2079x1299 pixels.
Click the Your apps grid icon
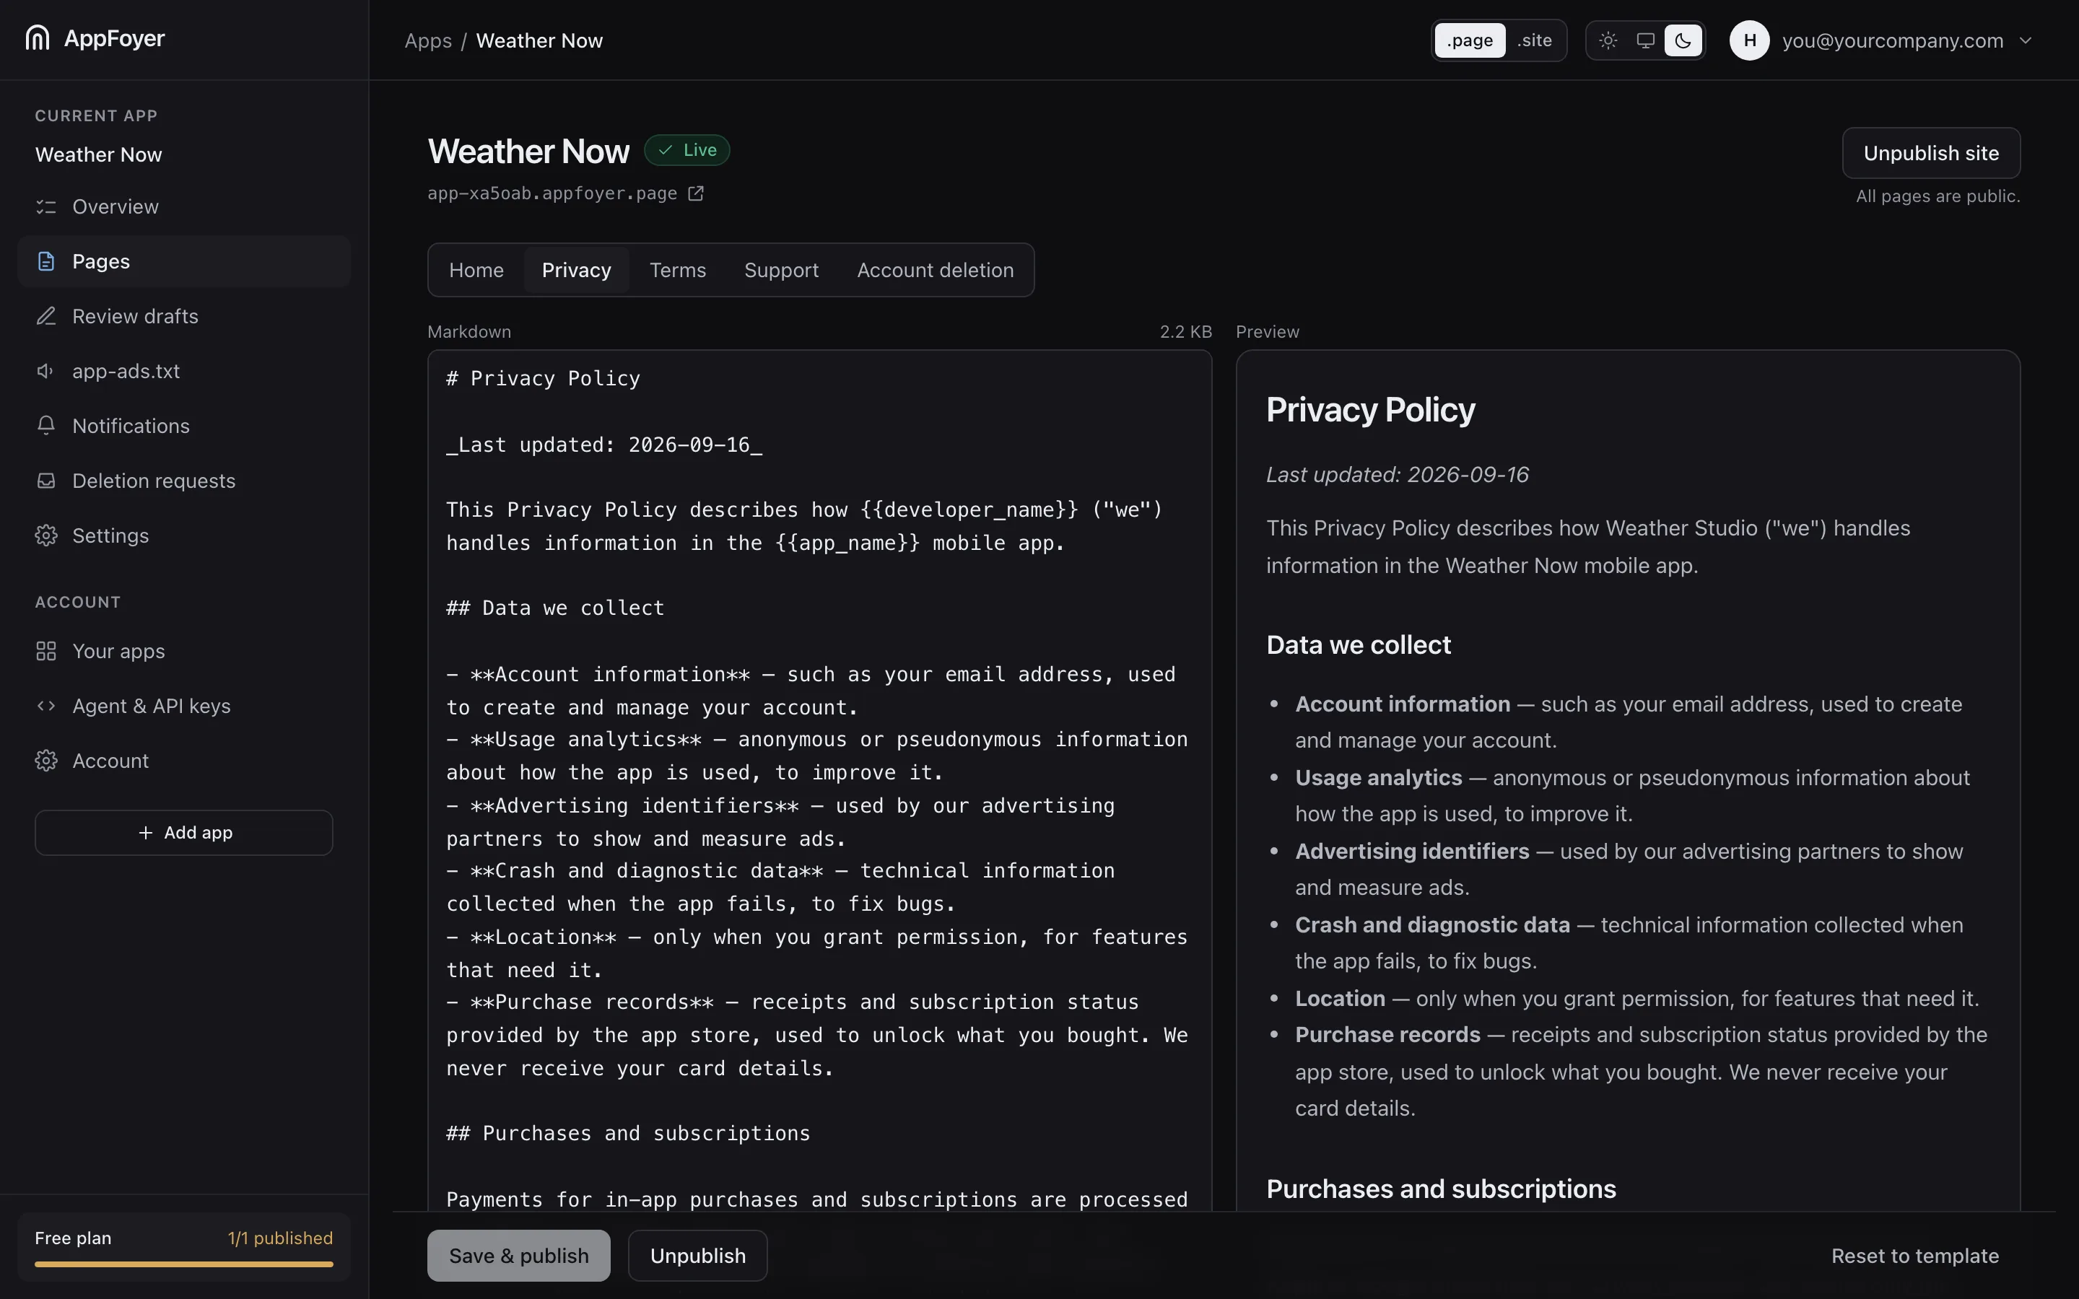coord(46,651)
